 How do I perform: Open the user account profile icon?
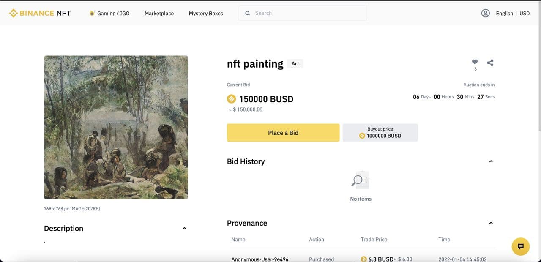485,13
